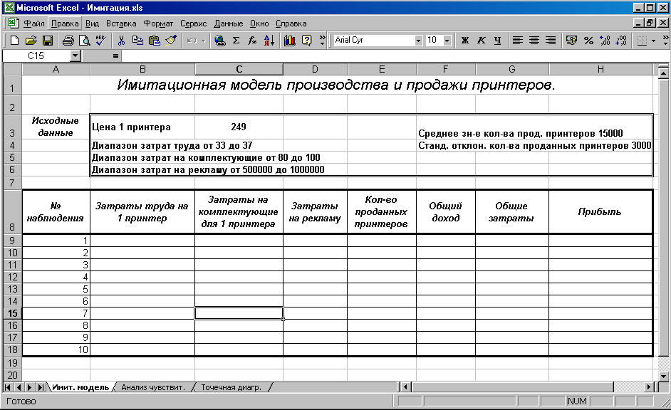Image resolution: width=671 pixels, height=410 pixels.
Task: Select the Format Painter brush
Action: (171, 41)
